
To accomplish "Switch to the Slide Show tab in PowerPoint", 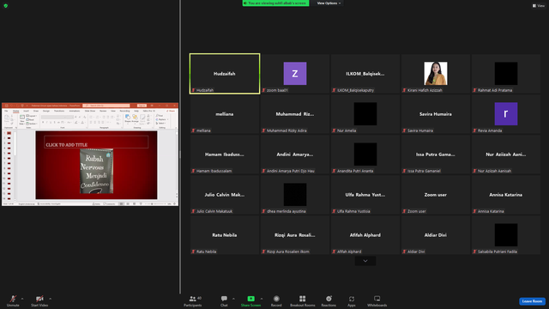I will coord(90,111).
